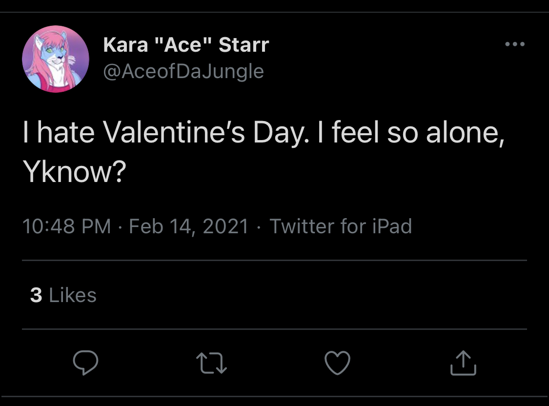549x406 pixels.
Task: View who liked via the Likes label
Action: click(73, 295)
